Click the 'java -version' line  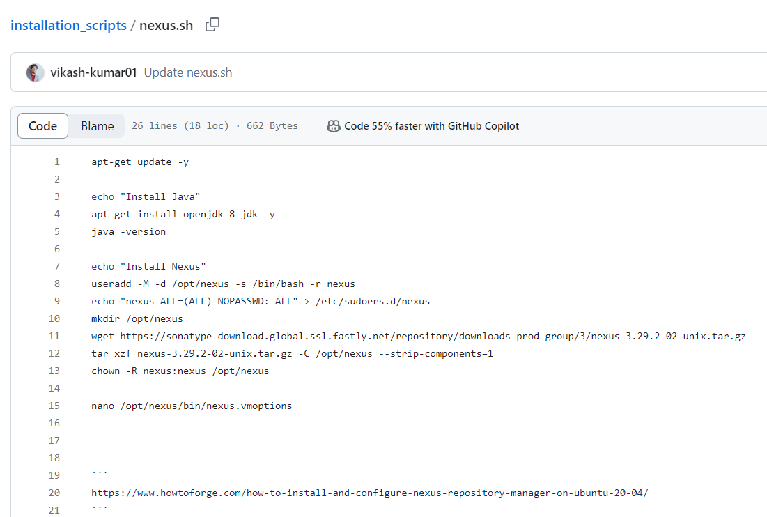[129, 231]
